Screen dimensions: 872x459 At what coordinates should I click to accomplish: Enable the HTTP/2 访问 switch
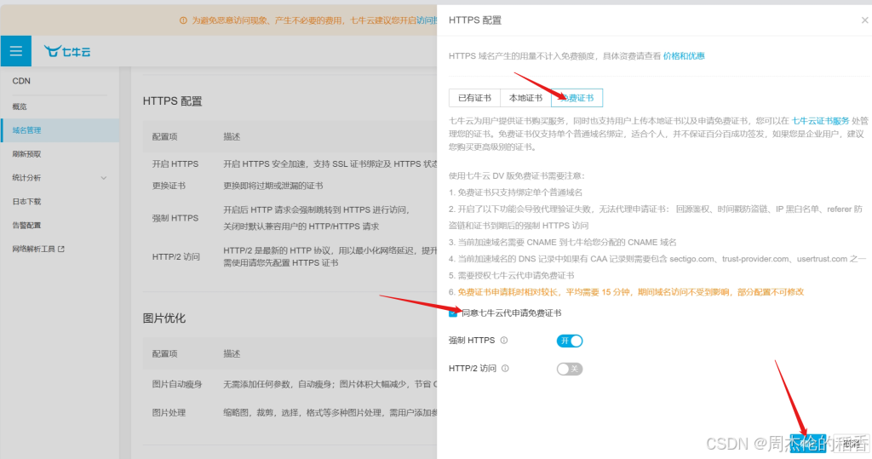coord(570,369)
